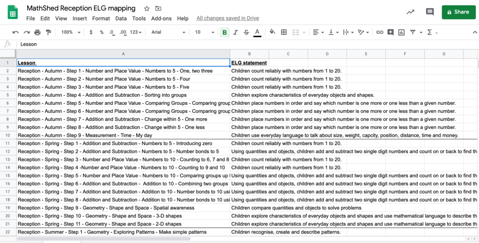Viewport: 479px width, 243px height.
Task: Open the Edit menu
Action: point(45,18)
